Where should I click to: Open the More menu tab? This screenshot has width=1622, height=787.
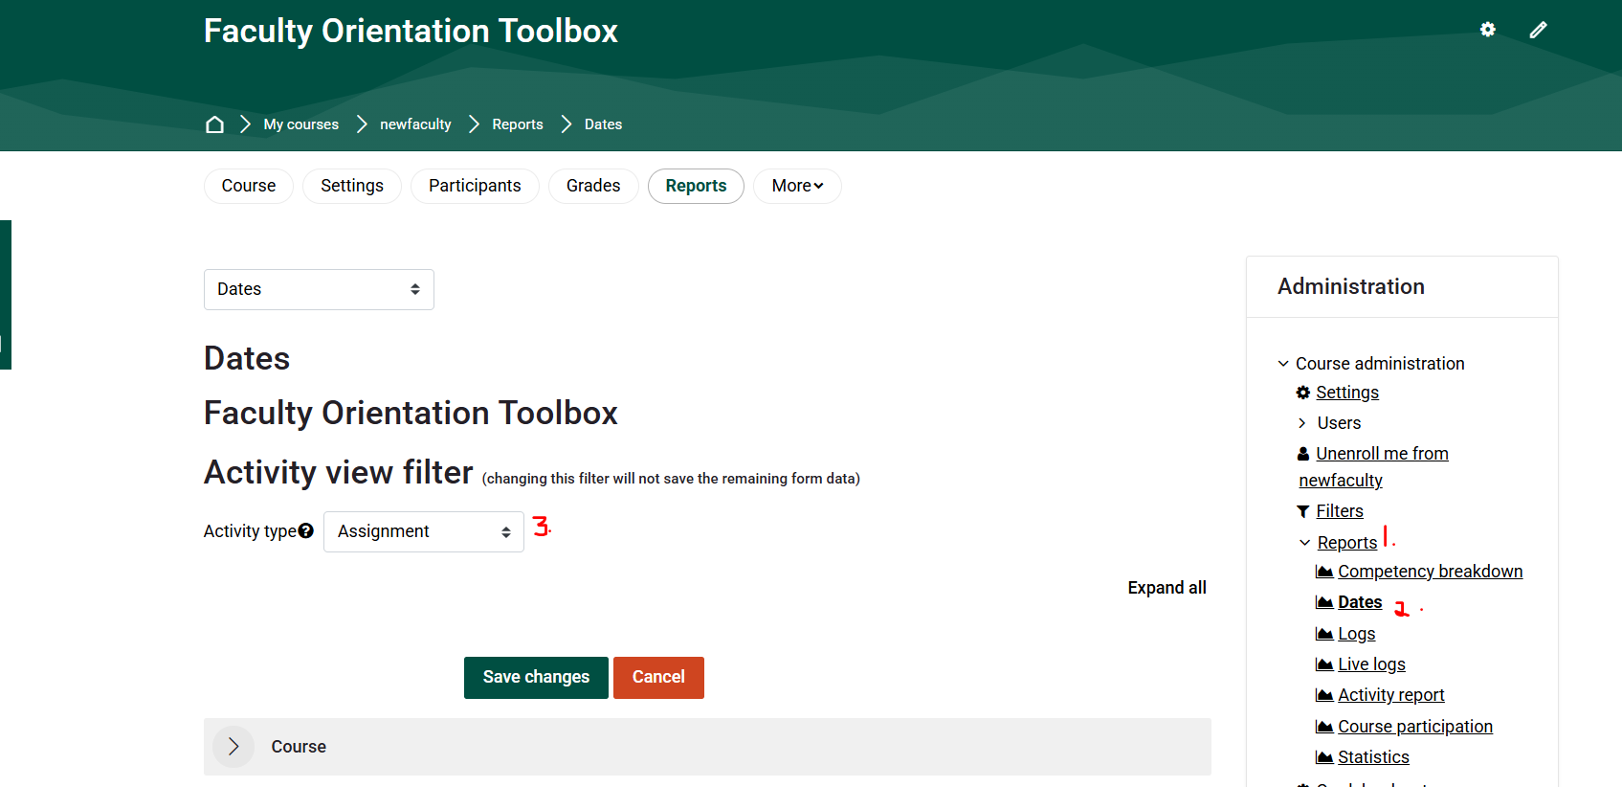click(797, 186)
